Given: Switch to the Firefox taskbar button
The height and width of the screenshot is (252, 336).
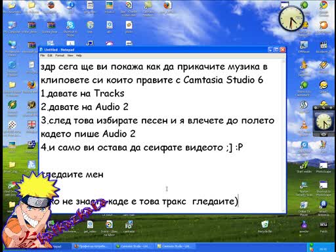Looking at the screenshot, I should 92,246.
